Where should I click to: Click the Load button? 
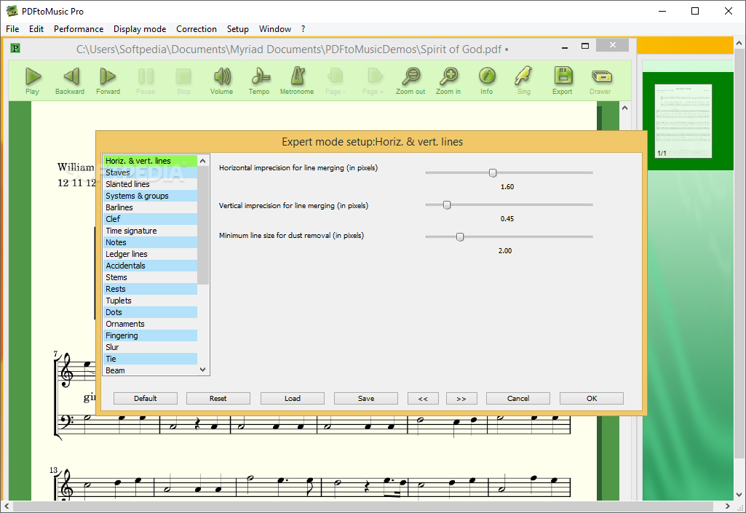[x=293, y=398]
